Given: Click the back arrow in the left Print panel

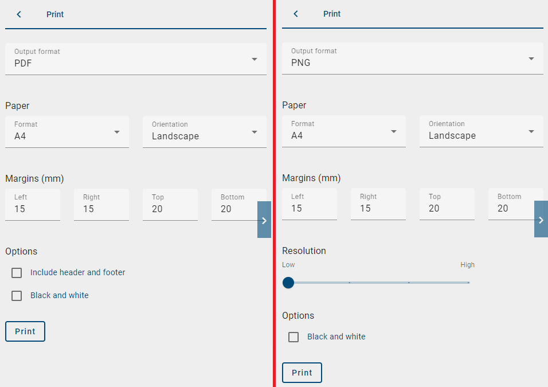Looking at the screenshot, I should pos(18,14).
